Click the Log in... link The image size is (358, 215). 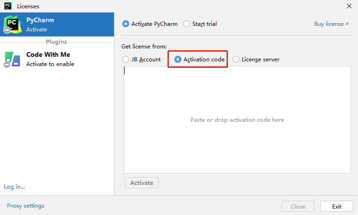[x=14, y=187]
